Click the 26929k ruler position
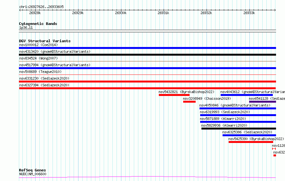Viewport: 285px width, 181px height. (78, 13)
